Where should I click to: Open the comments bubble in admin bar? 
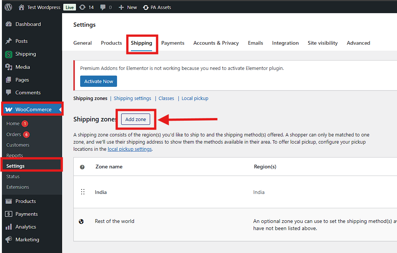(x=106, y=8)
